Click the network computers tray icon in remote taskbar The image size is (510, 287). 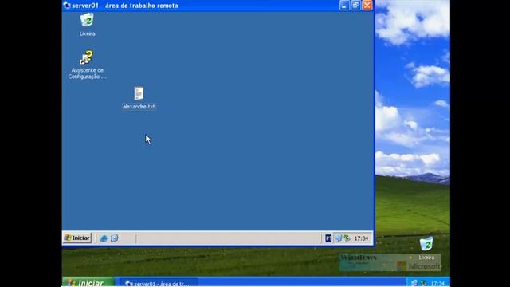tap(338, 238)
